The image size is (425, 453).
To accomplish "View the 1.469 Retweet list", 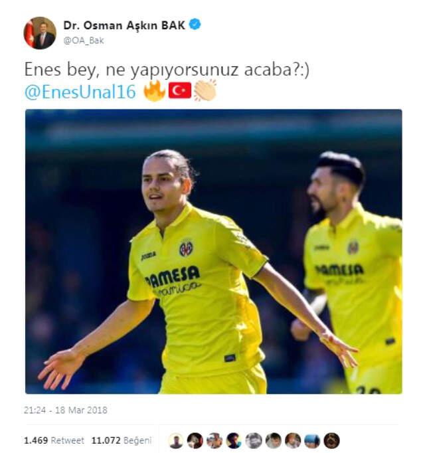I will (54, 440).
